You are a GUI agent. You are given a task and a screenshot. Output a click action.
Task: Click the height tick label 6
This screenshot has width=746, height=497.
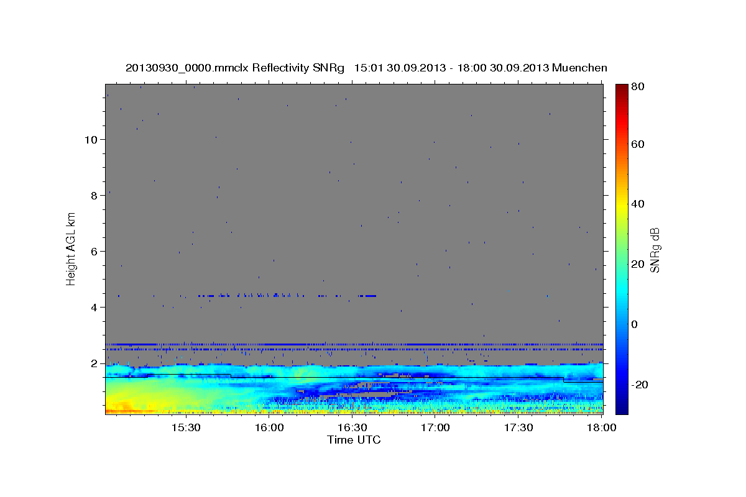point(95,252)
